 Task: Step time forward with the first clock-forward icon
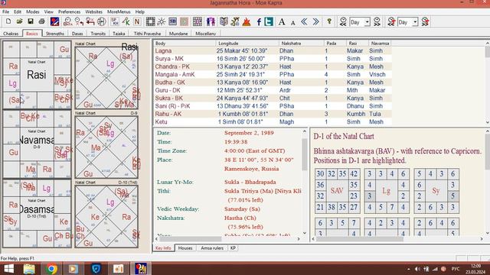(377, 21)
